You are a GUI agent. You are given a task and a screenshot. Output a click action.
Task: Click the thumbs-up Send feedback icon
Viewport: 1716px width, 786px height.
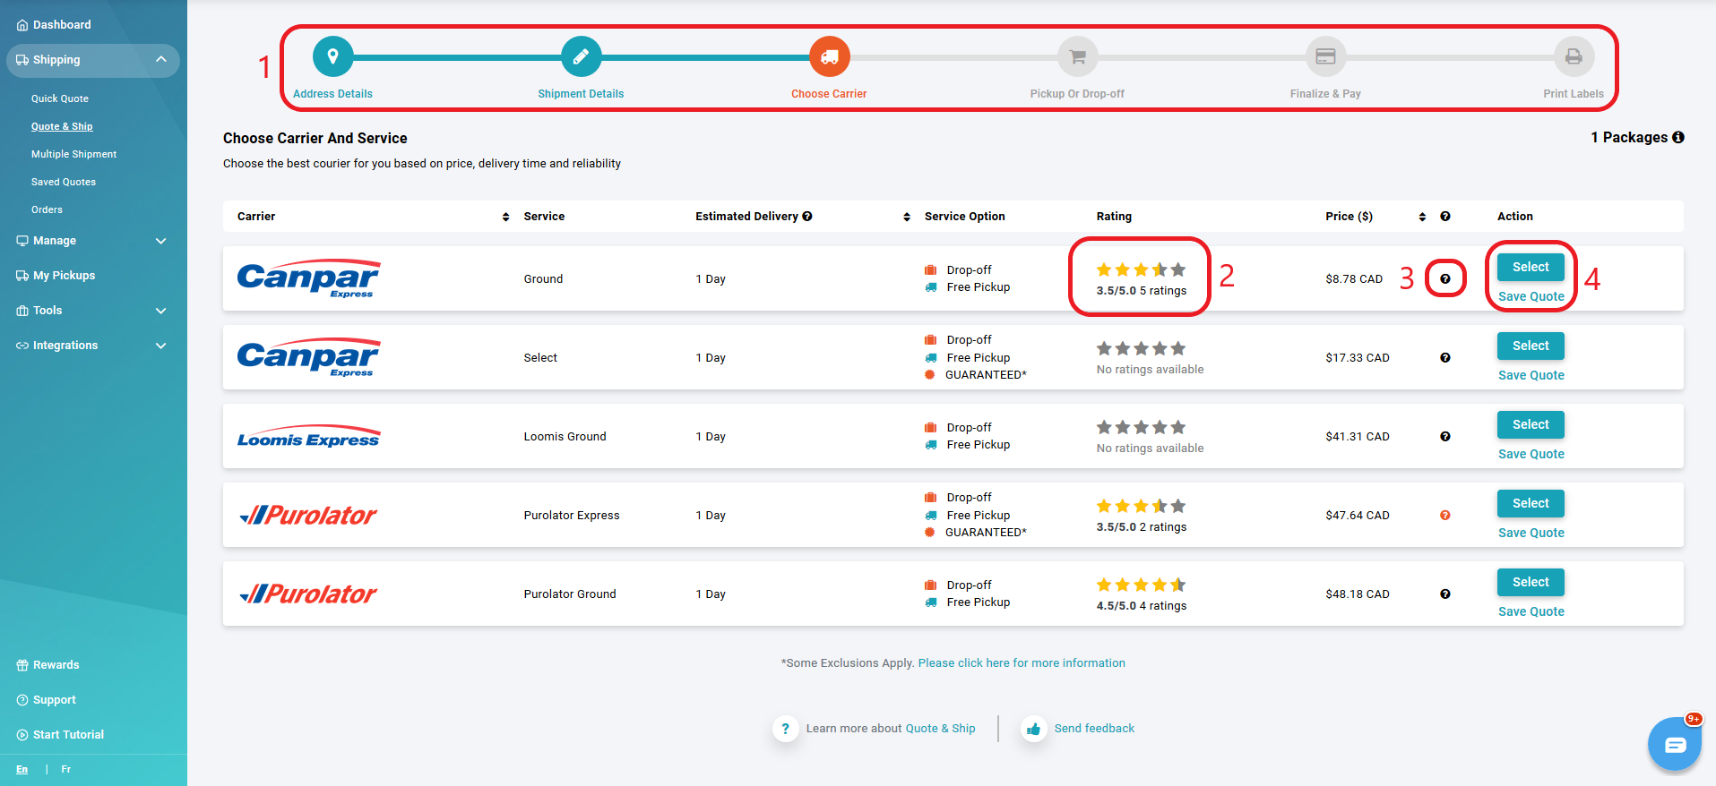click(x=1033, y=729)
